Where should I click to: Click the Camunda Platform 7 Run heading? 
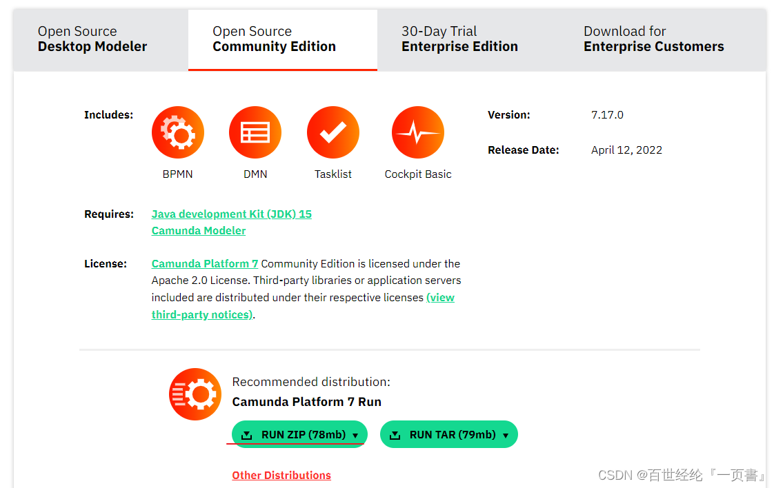pyautogui.click(x=306, y=402)
